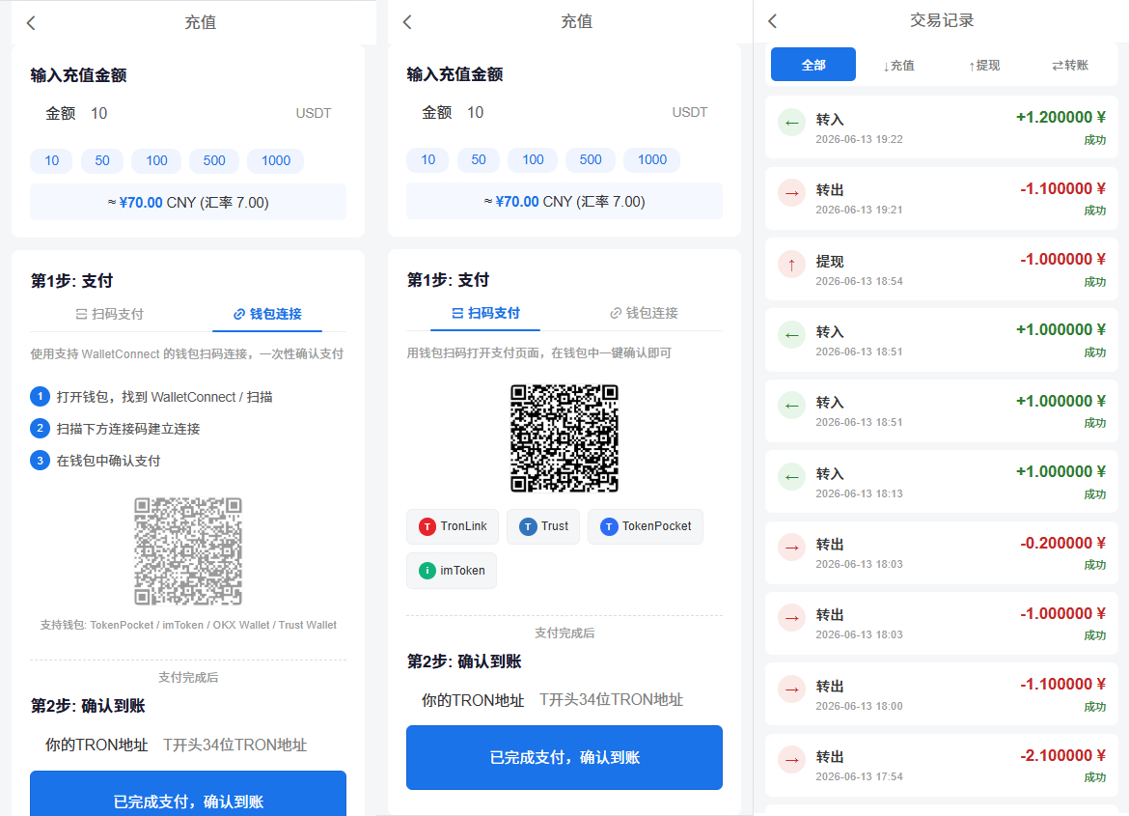
Task: Filter records by ↑提现
Action: click(x=984, y=65)
